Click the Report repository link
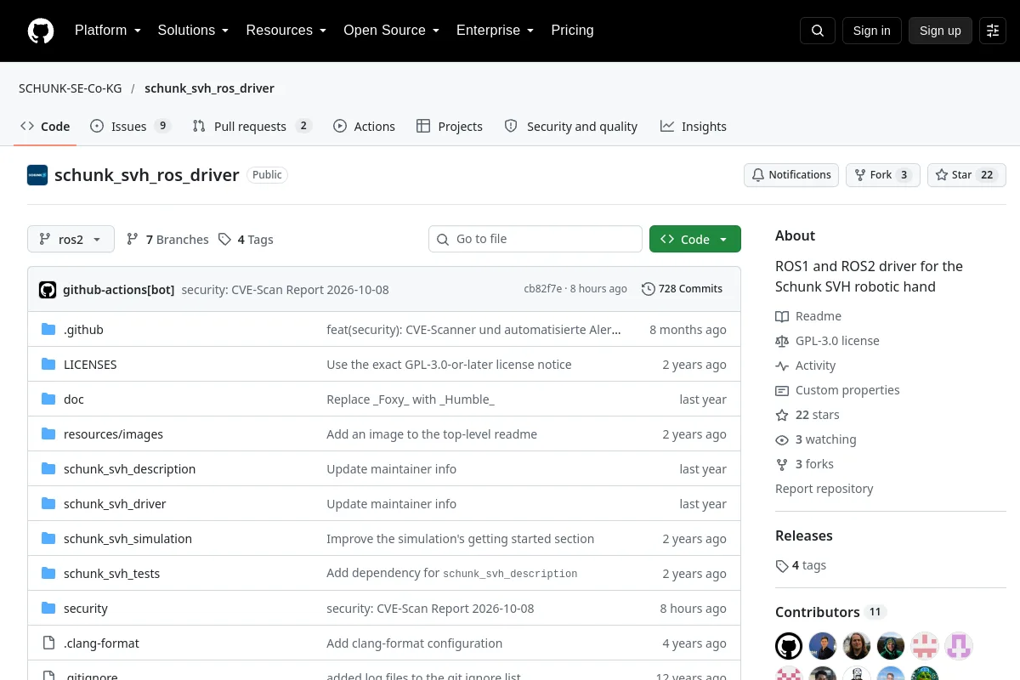The image size is (1020, 680). pos(824,489)
